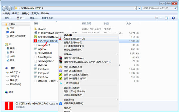The width and height of the screenshot is (179, 112).
Task: Click shield icon beside 扫描病毒(电脑管家)
Action: [x=61, y=103]
